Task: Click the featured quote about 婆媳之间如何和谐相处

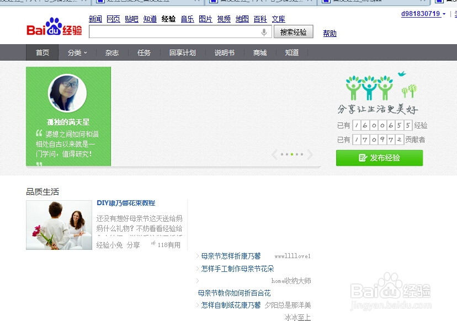Action: (68, 144)
